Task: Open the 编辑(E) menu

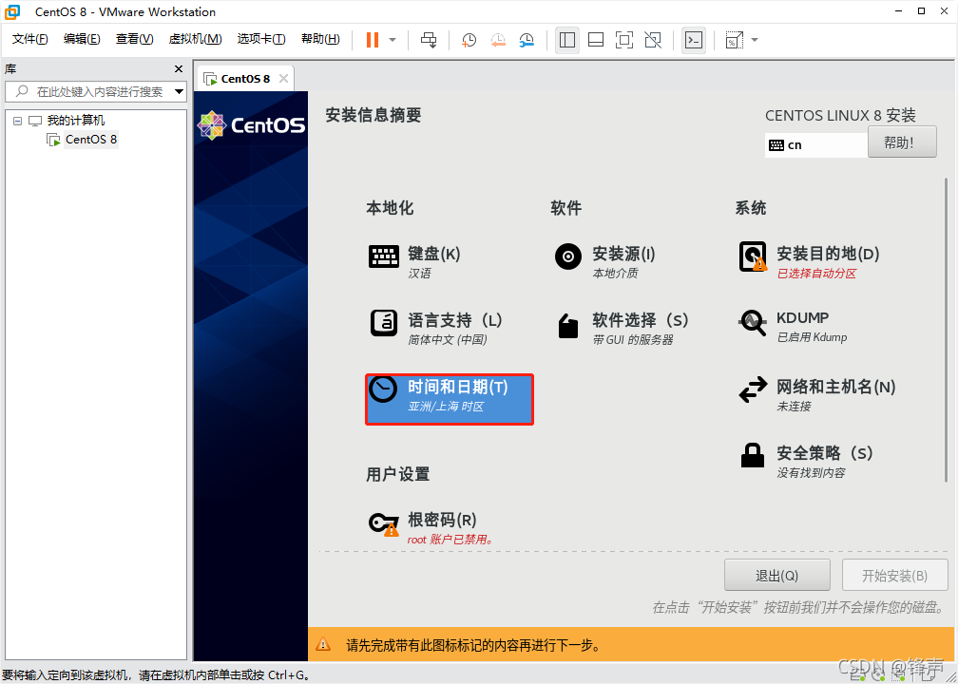Action: tap(82, 39)
